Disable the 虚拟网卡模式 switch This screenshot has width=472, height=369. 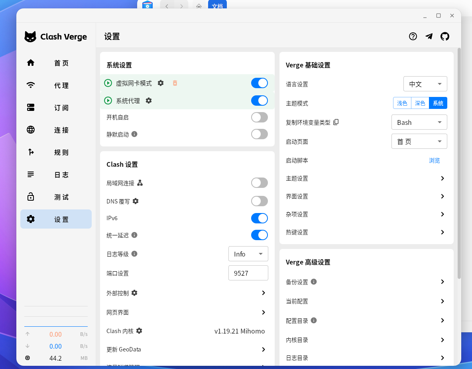coord(260,83)
